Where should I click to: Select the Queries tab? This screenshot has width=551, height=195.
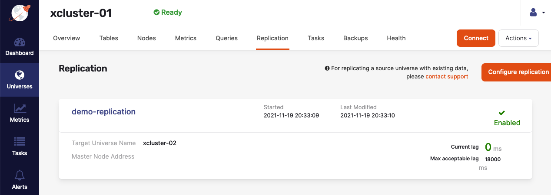[x=226, y=38]
